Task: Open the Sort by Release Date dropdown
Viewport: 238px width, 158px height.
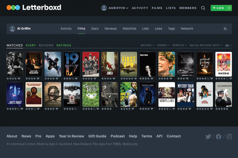Action: pos(206,45)
